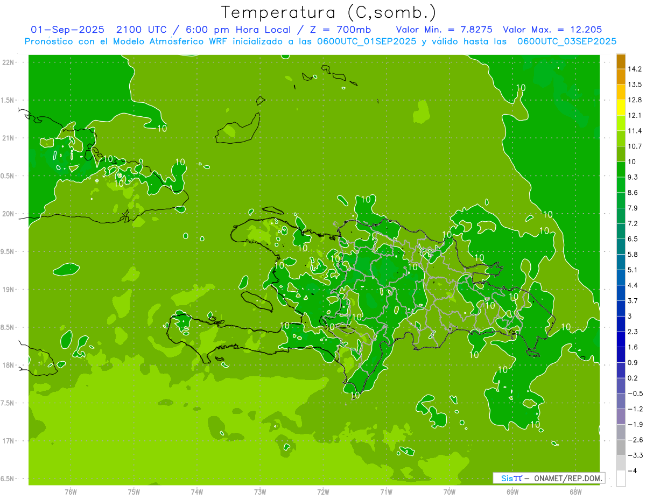The height and width of the screenshot is (499, 646).
Task: Click the "21N" latitude axis label
Action: (8, 138)
